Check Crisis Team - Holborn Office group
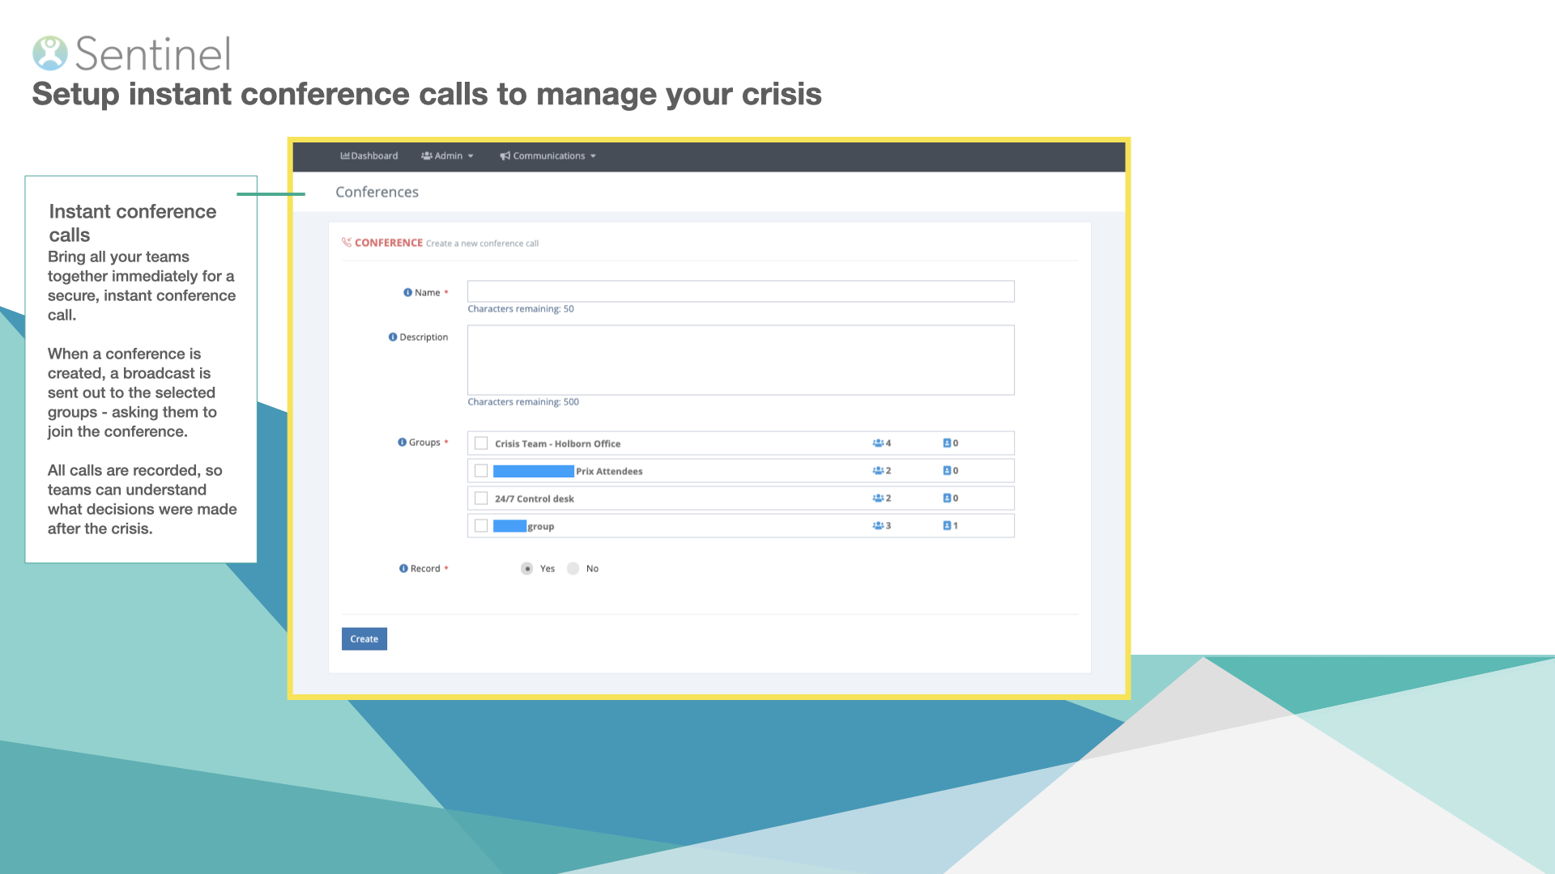The image size is (1555, 874). coord(481,443)
